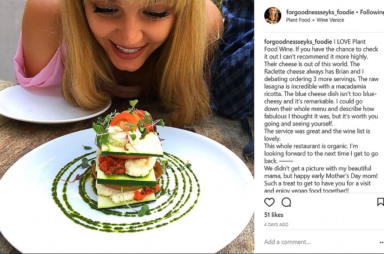
Task: View the list of 51 likes
Action: pos(274,215)
